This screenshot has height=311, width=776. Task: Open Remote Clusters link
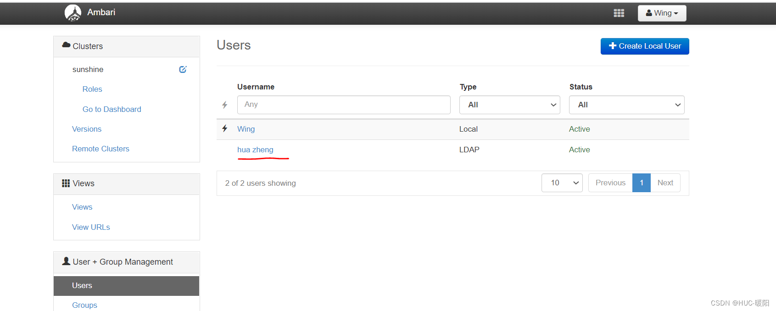pos(100,149)
